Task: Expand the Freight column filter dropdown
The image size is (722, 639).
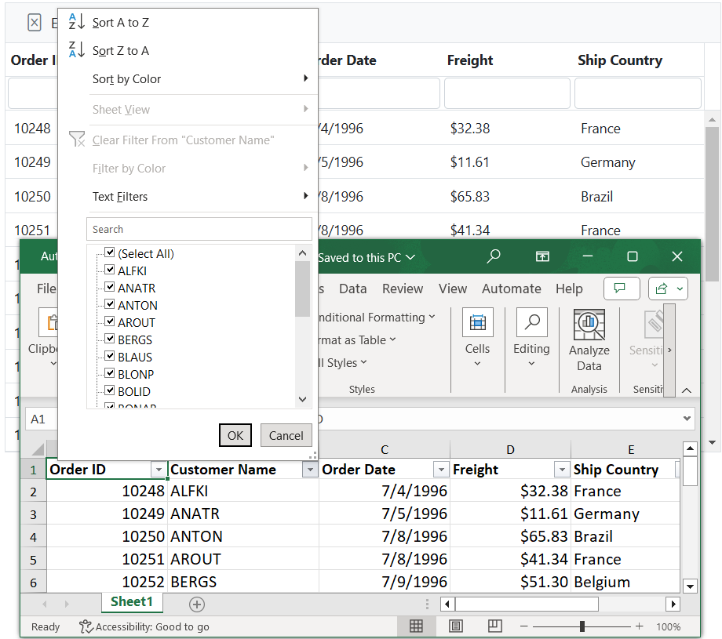Action: pos(561,470)
